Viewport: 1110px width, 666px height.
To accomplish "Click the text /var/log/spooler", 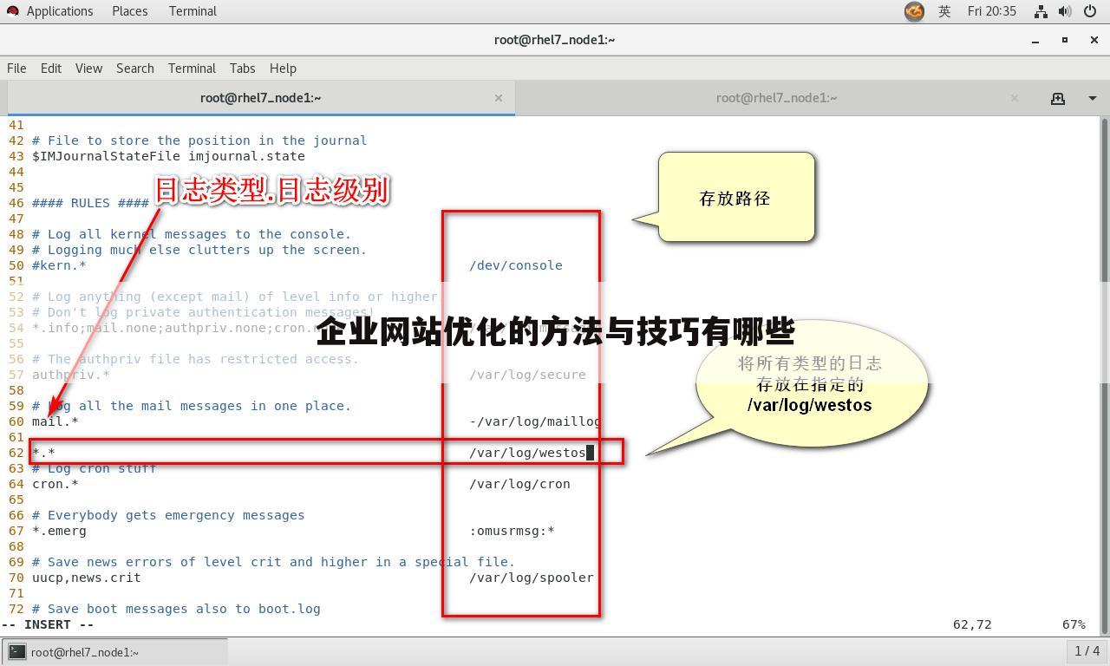I will 532,578.
